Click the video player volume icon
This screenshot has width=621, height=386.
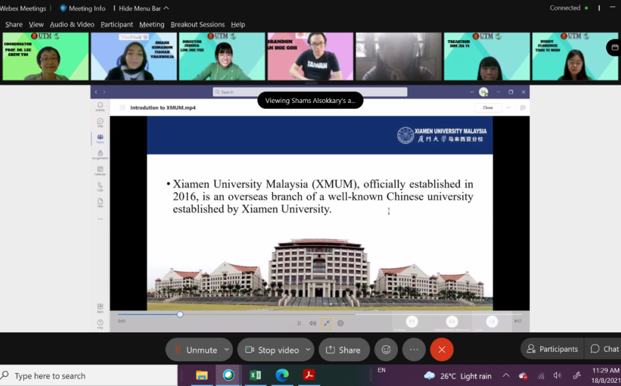tap(312, 323)
